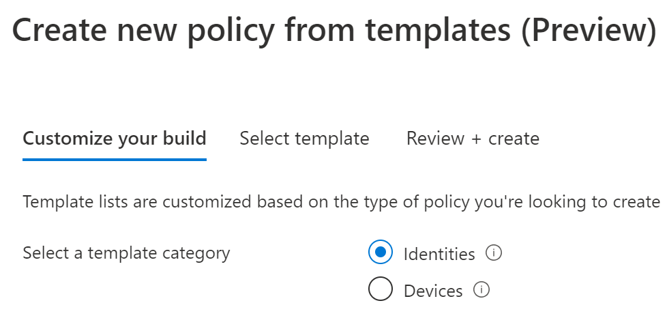The image size is (667, 316).
Task: Go to the Review + create tab
Action: coord(473,139)
